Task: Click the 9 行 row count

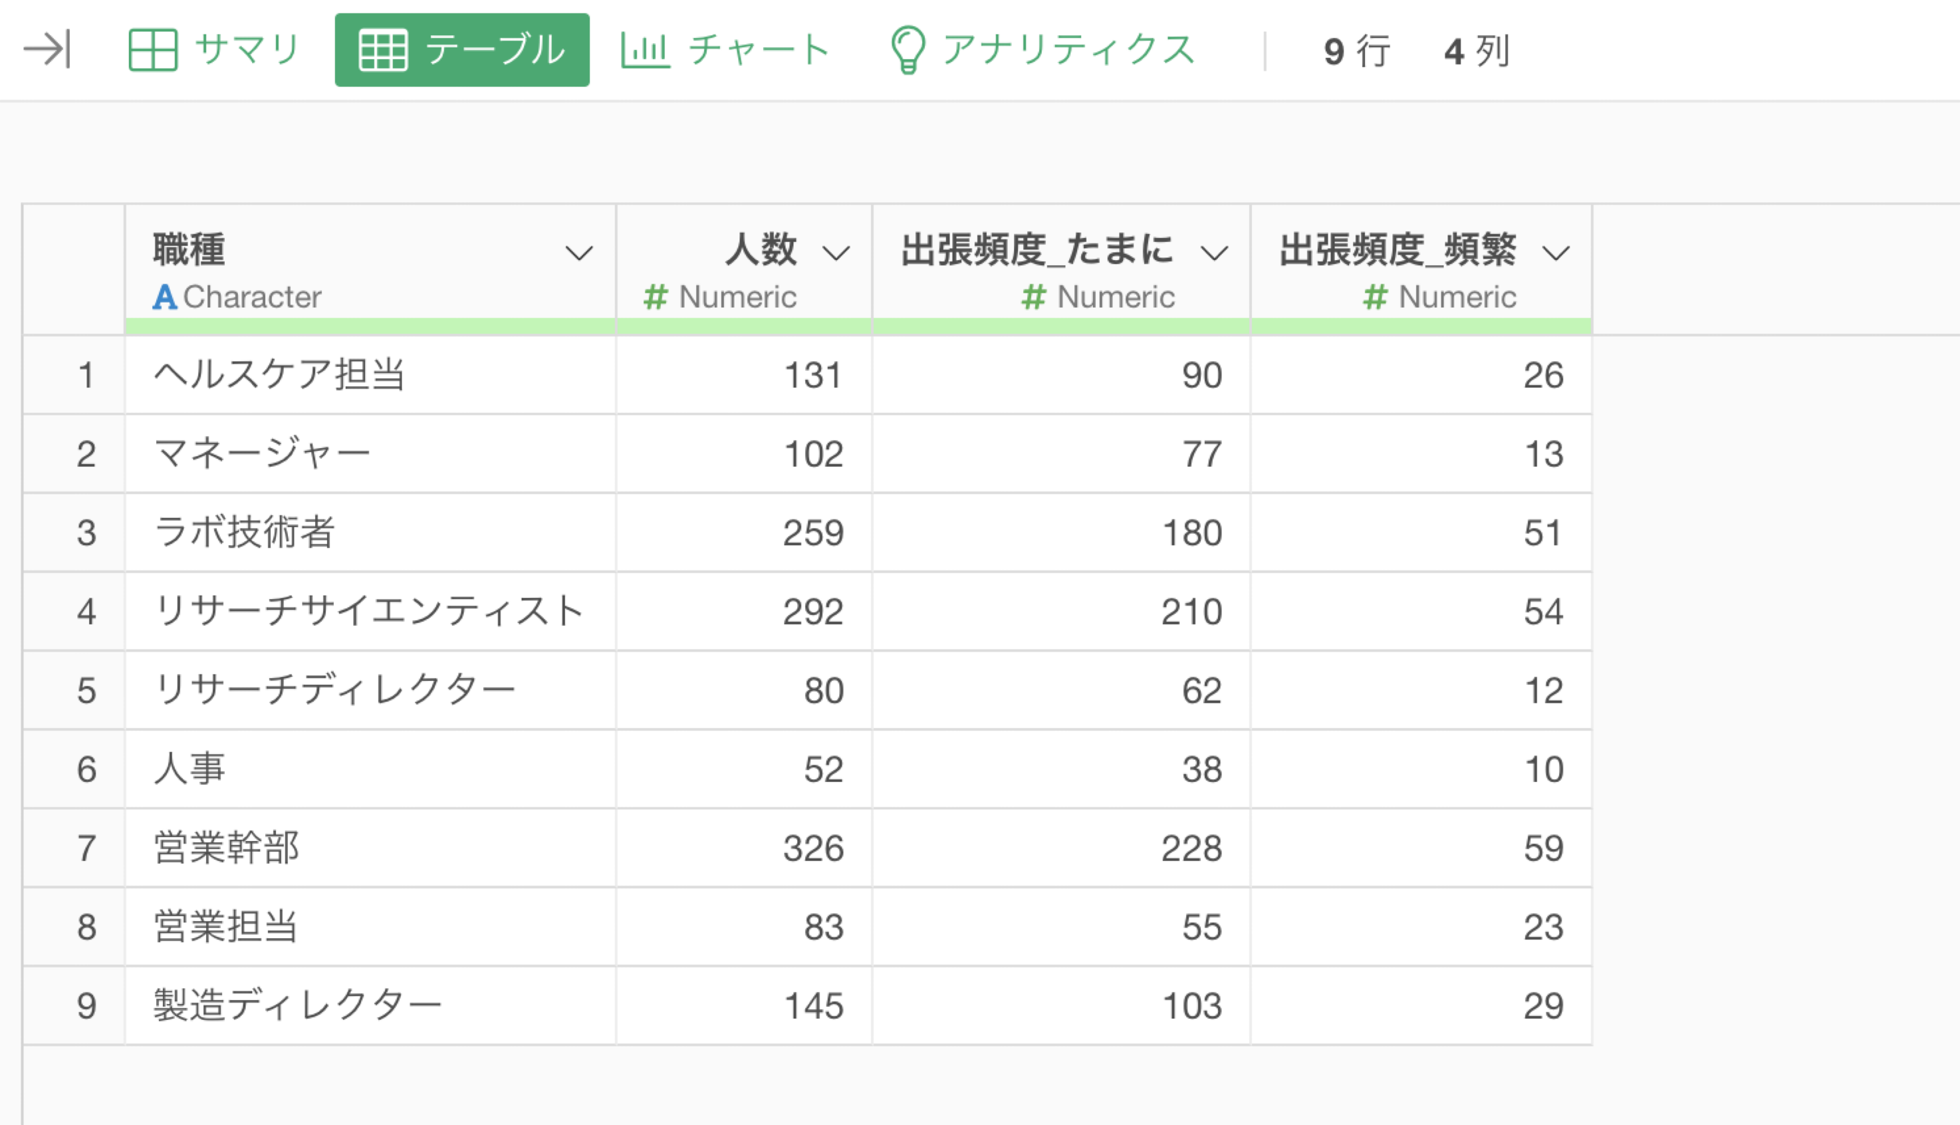Action: [x=1356, y=51]
